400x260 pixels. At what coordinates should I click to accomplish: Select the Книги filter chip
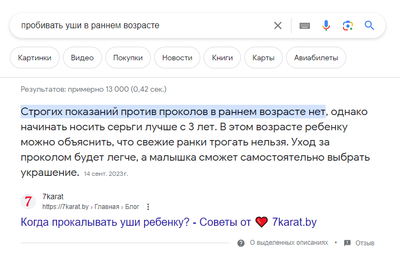[x=222, y=58]
